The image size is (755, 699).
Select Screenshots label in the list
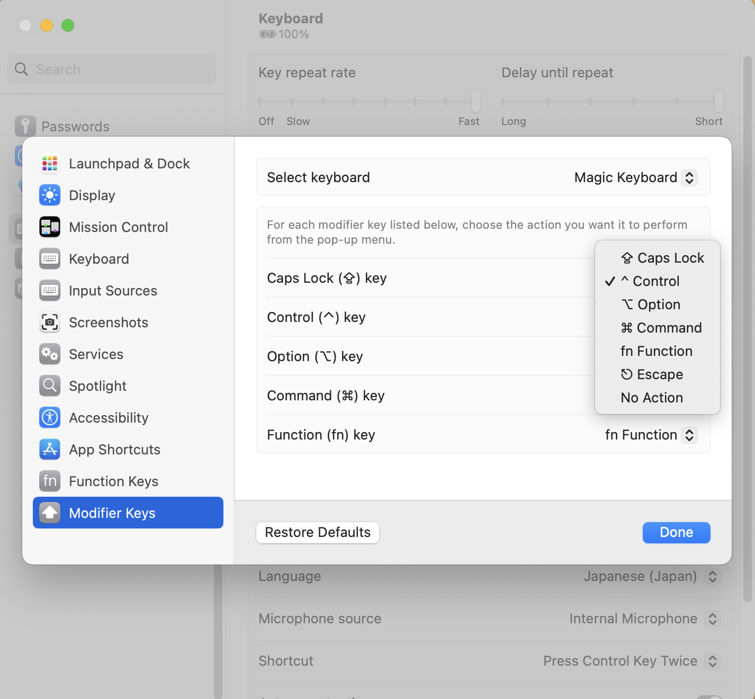tap(109, 322)
